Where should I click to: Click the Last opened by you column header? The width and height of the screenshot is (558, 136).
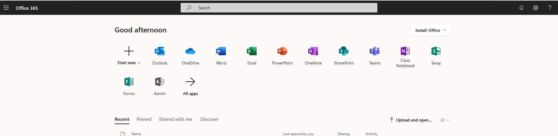coord(298,134)
